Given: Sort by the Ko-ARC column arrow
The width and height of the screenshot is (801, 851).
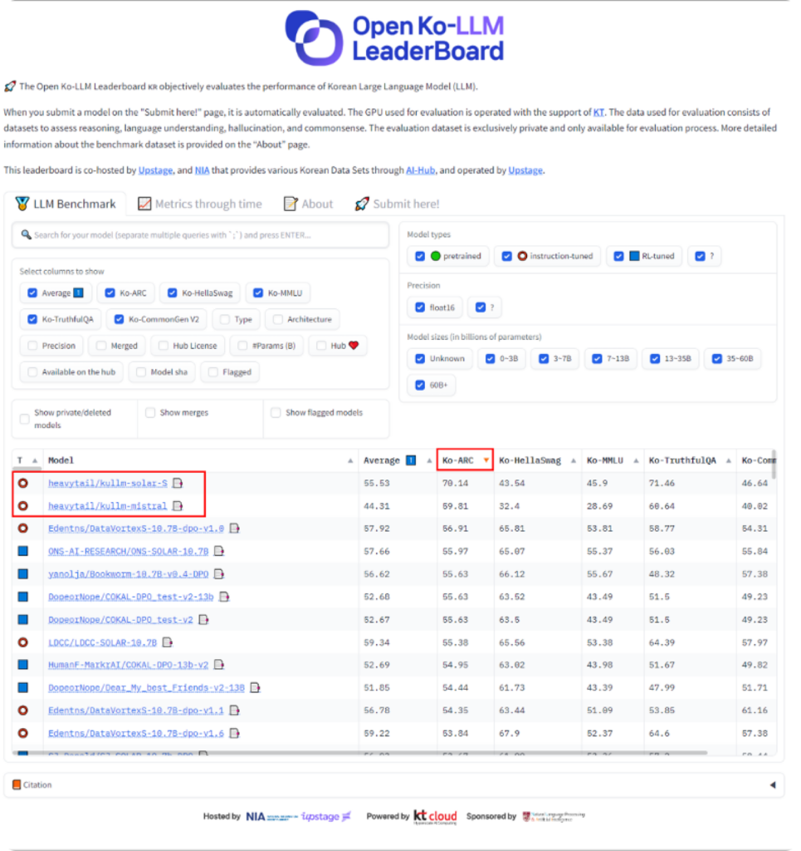Looking at the screenshot, I should click(x=486, y=460).
